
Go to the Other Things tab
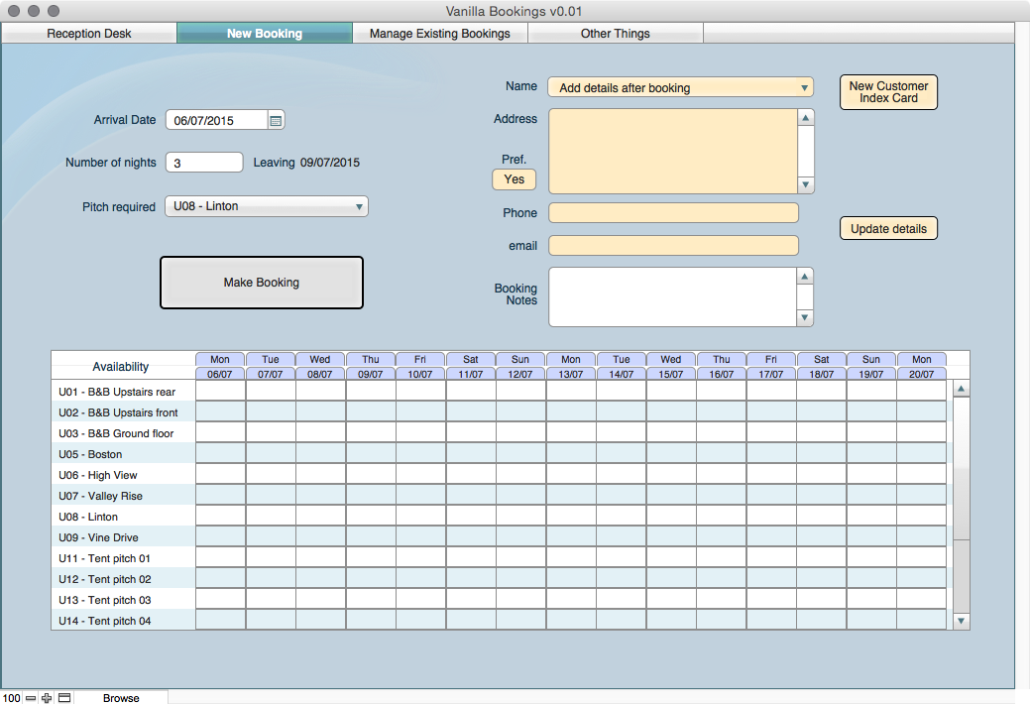(615, 34)
